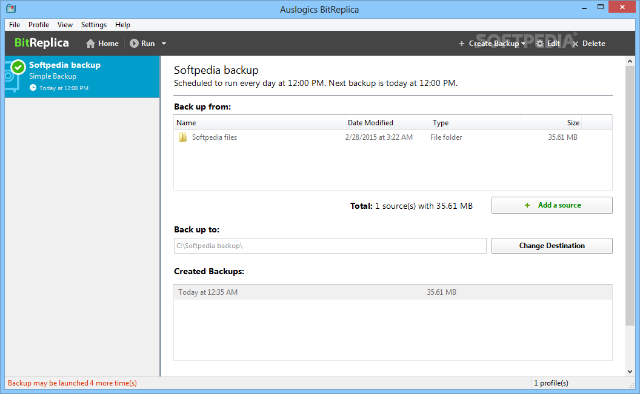The height and width of the screenshot is (394, 640).
Task: Click the Edit gear icon
Action: (x=540, y=44)
